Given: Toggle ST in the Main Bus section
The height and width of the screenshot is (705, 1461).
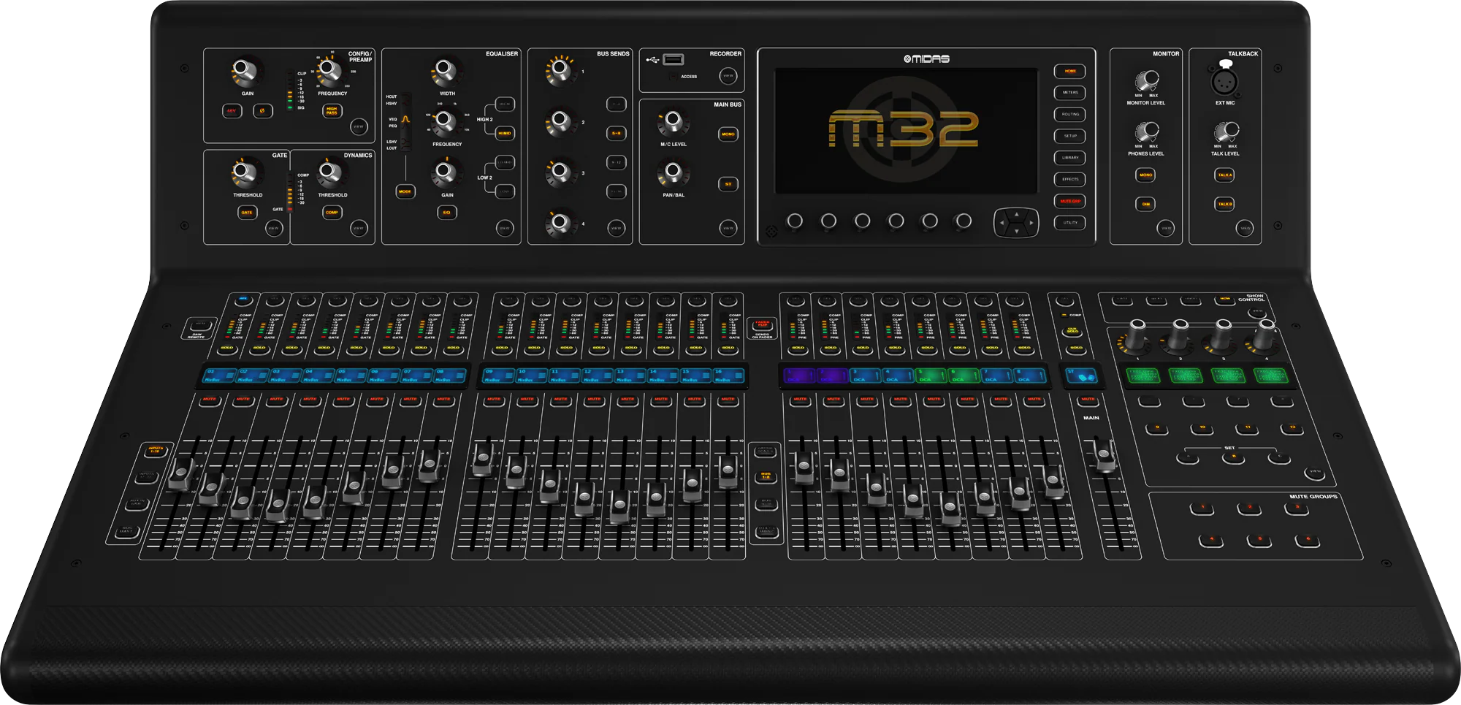Looking at the screenshot, I should click(728, 184).
